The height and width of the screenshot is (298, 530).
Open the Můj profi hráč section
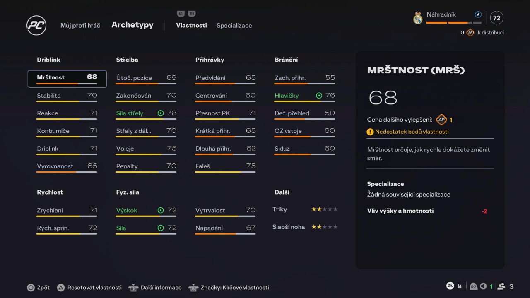click(80, 26)
